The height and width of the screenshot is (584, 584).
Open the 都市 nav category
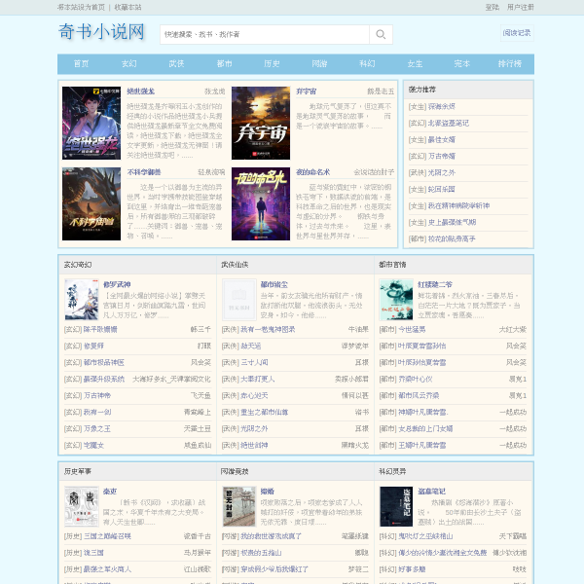[x=224, y=63]
